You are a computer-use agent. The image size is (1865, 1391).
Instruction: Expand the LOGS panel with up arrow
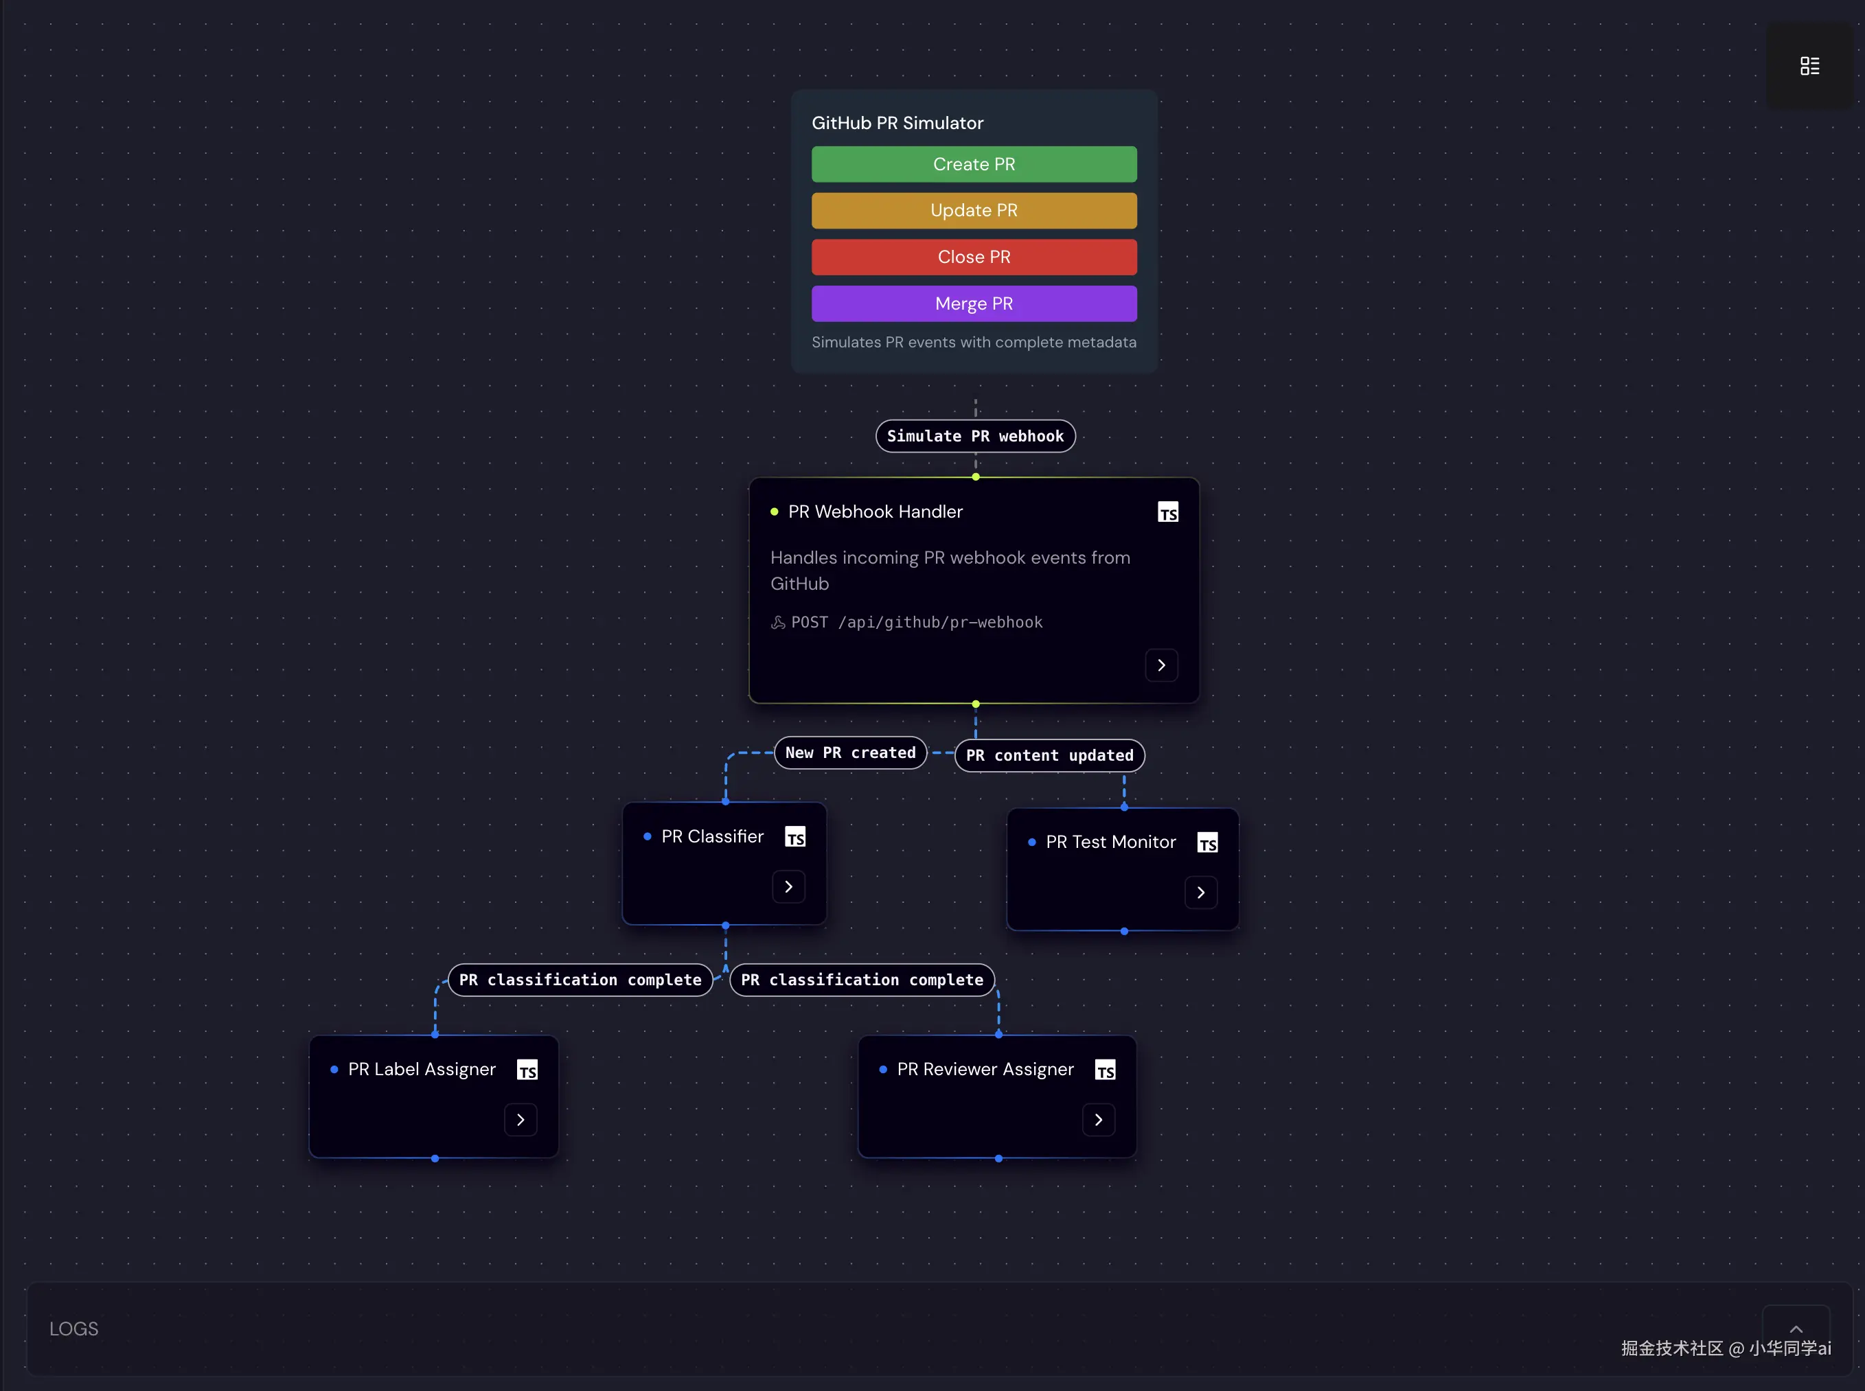[x=1796, y=1328]
